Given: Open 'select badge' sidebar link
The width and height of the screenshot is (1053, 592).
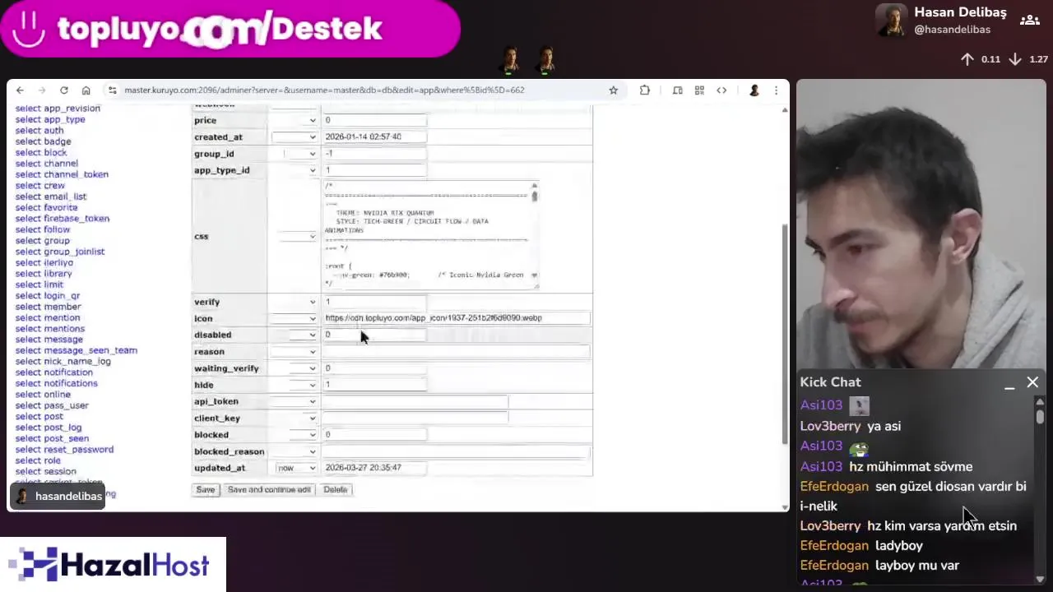Looking at the screenshot, I should (43, 141).
